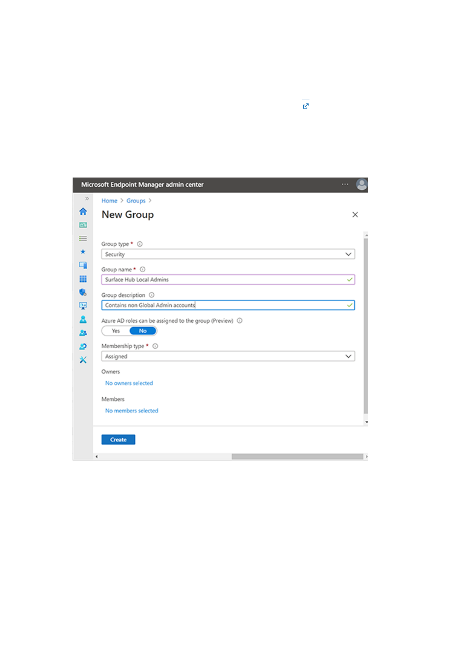Open the more options ellipsis in header
This screenshot has width=468, height=662.
point(345,184)
